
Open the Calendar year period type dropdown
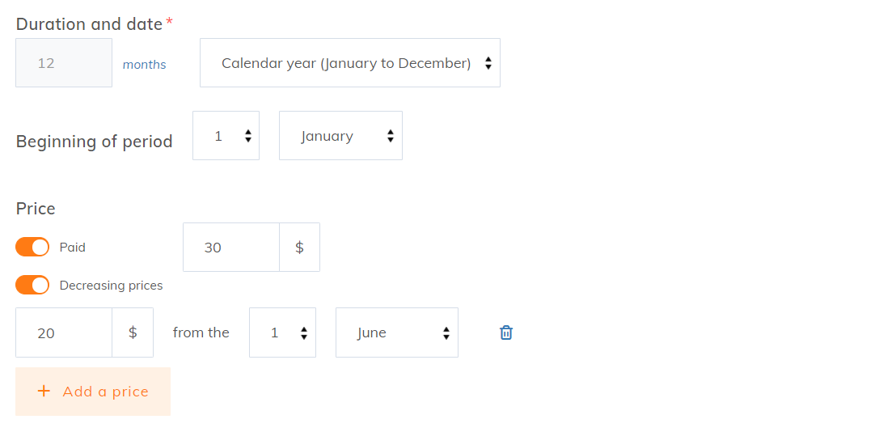point(349,63)
